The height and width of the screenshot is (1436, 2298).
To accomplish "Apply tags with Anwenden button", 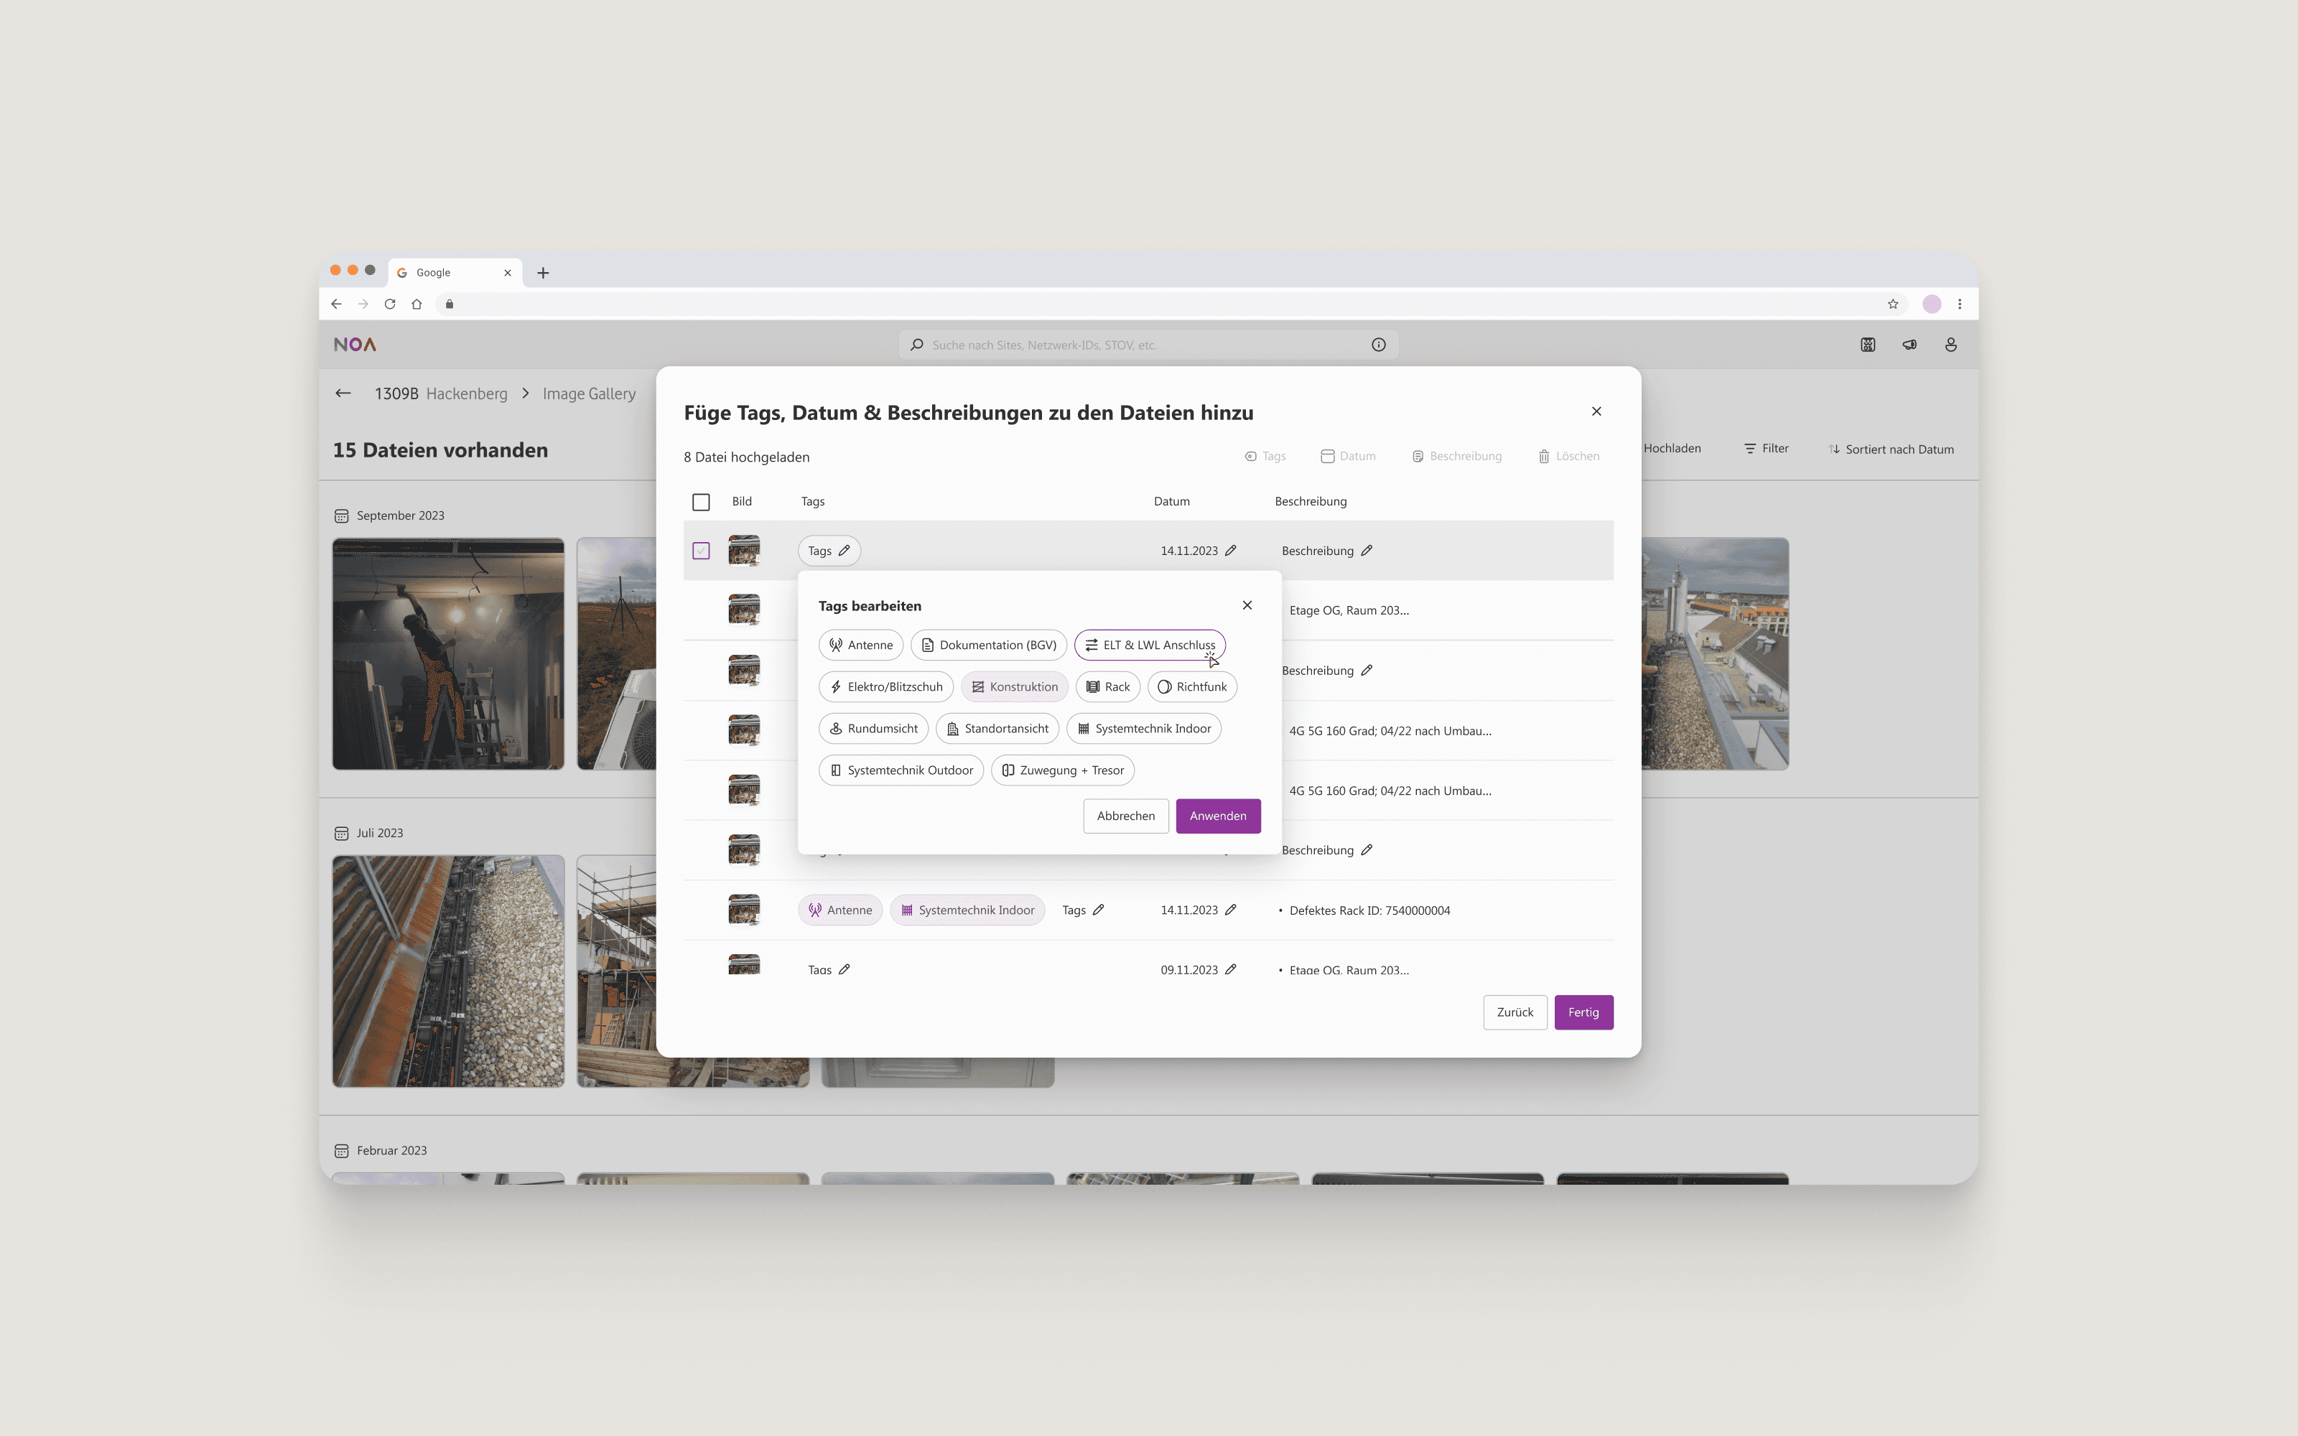I will (x=1219, y=816).
